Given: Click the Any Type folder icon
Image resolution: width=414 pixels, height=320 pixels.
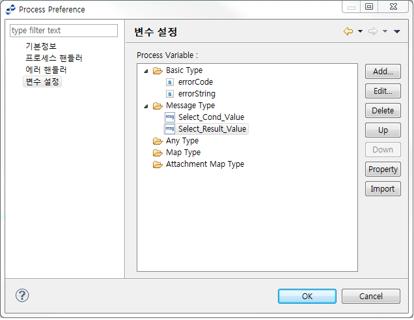Looking at the screenshot, I should 158,141.
